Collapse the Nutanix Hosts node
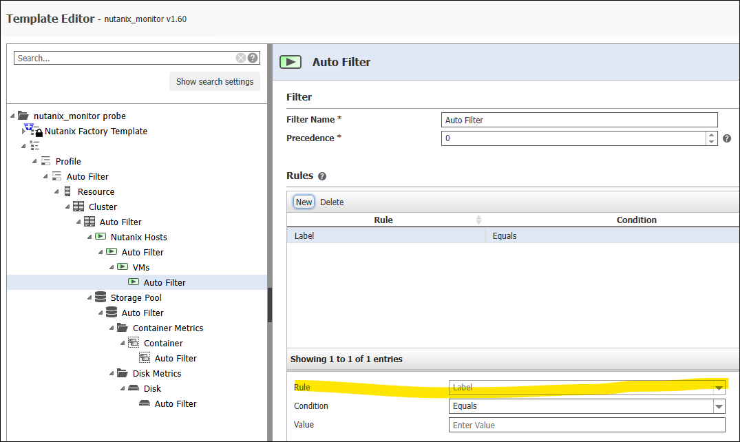The image size is (740, 442). pyautogui.click(x=89, y=237)
